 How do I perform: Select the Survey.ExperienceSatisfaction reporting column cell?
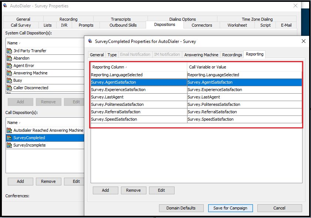tap(139, 90)
